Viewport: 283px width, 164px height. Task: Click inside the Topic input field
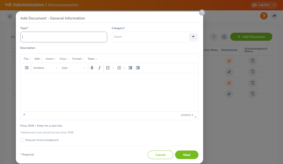click(63, 37)
